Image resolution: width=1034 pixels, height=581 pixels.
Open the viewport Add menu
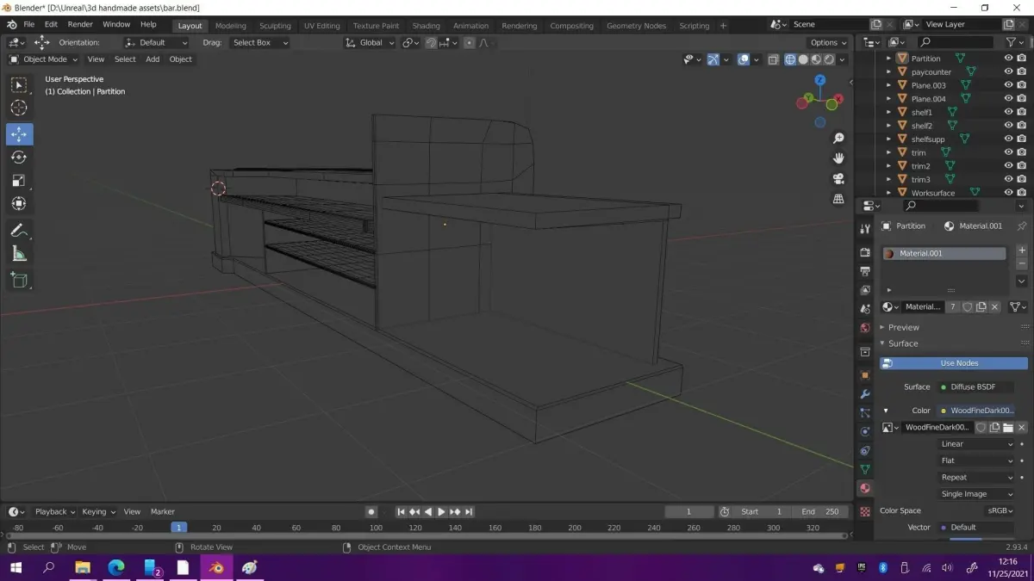pyautogui.click(x=153, y=59)
